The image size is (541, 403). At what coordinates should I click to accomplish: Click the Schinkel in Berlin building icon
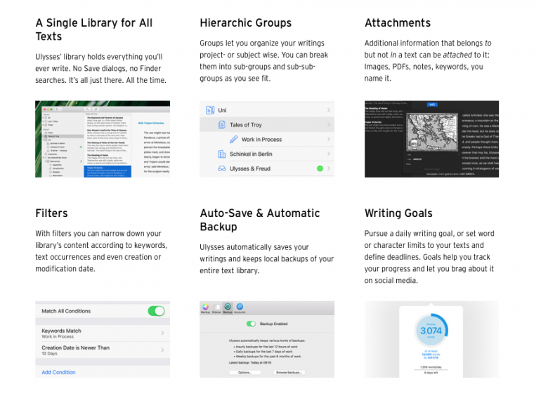(222, 154)
